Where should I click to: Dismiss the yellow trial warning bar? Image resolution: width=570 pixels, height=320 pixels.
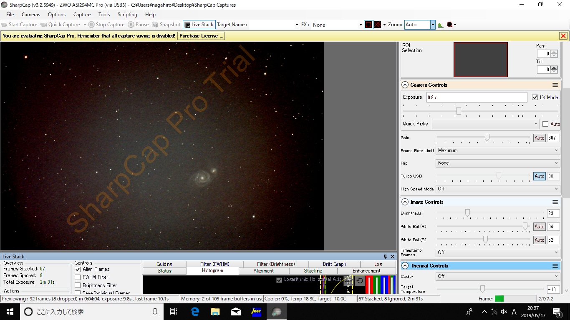coord(563,36)
